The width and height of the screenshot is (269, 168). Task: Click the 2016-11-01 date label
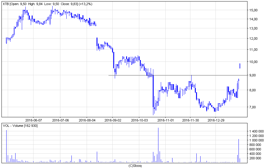coord(166,120)
